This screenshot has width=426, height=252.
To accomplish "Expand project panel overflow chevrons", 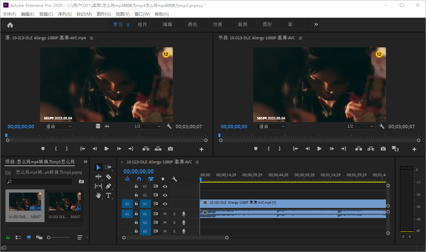I will [x=86, y=162].
